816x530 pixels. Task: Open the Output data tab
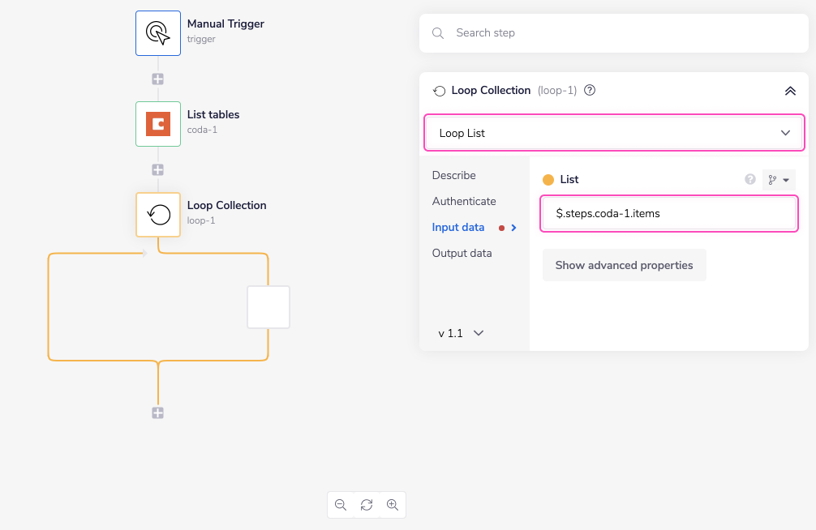[x=462, y=253]
